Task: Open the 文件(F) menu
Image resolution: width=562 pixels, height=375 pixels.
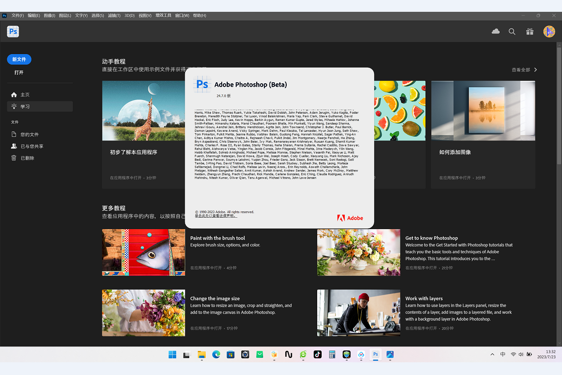Action: click(18, 15)
